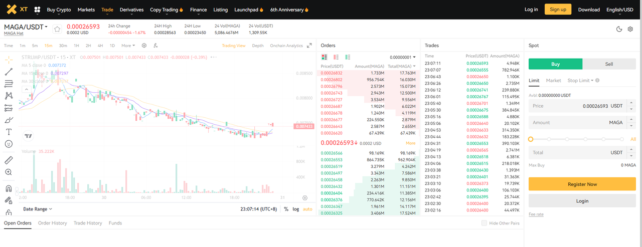Viewport: 642px width, 247px height.
Task: Expand the More timeframes dropdown
Action: (x=128, y=46)
